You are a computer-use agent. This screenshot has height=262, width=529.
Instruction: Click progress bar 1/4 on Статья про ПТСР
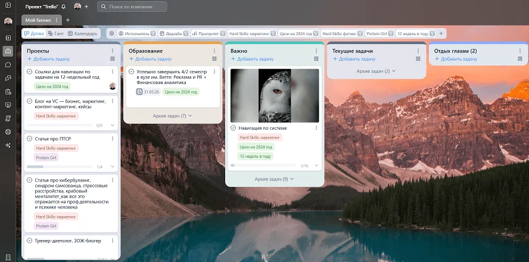60,167
